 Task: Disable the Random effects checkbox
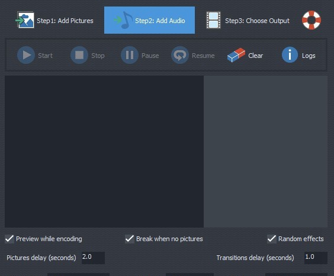click(x=272, y=239)
